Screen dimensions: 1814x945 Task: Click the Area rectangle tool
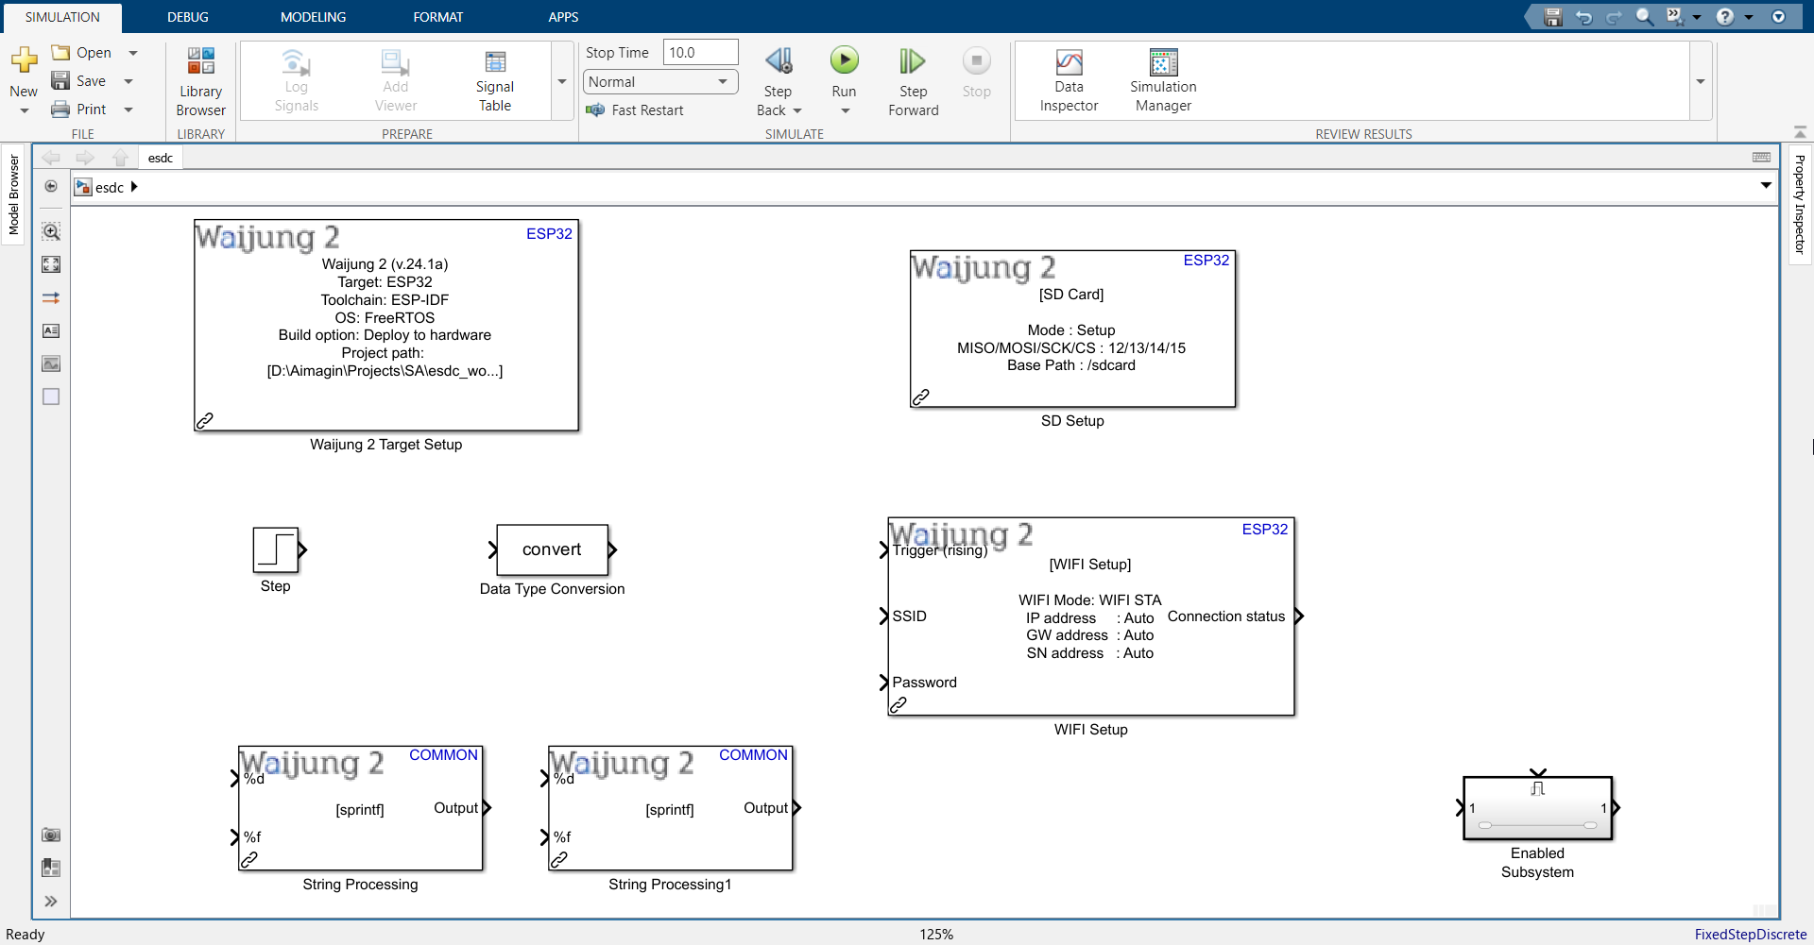coord(51,397)
